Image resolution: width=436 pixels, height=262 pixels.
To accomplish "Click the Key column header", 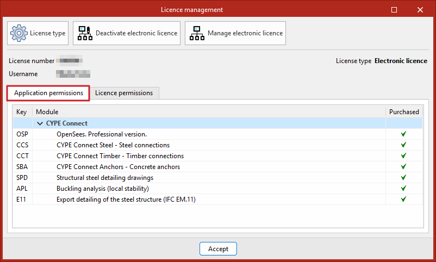I will pos(22,112).
